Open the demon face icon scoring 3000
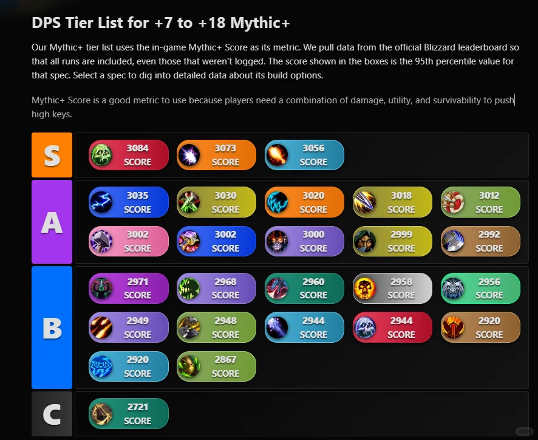This screenshot has width=538, height=440. 277,241
